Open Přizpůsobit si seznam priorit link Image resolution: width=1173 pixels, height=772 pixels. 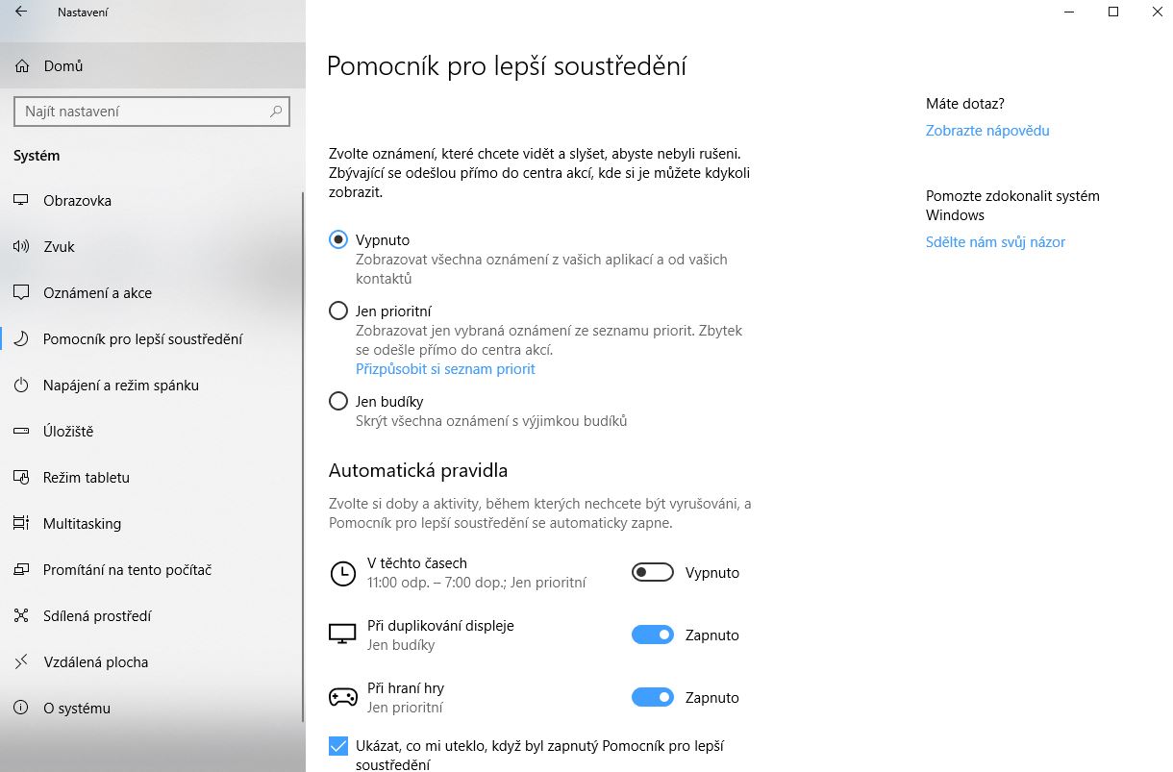tap(445, 369)
